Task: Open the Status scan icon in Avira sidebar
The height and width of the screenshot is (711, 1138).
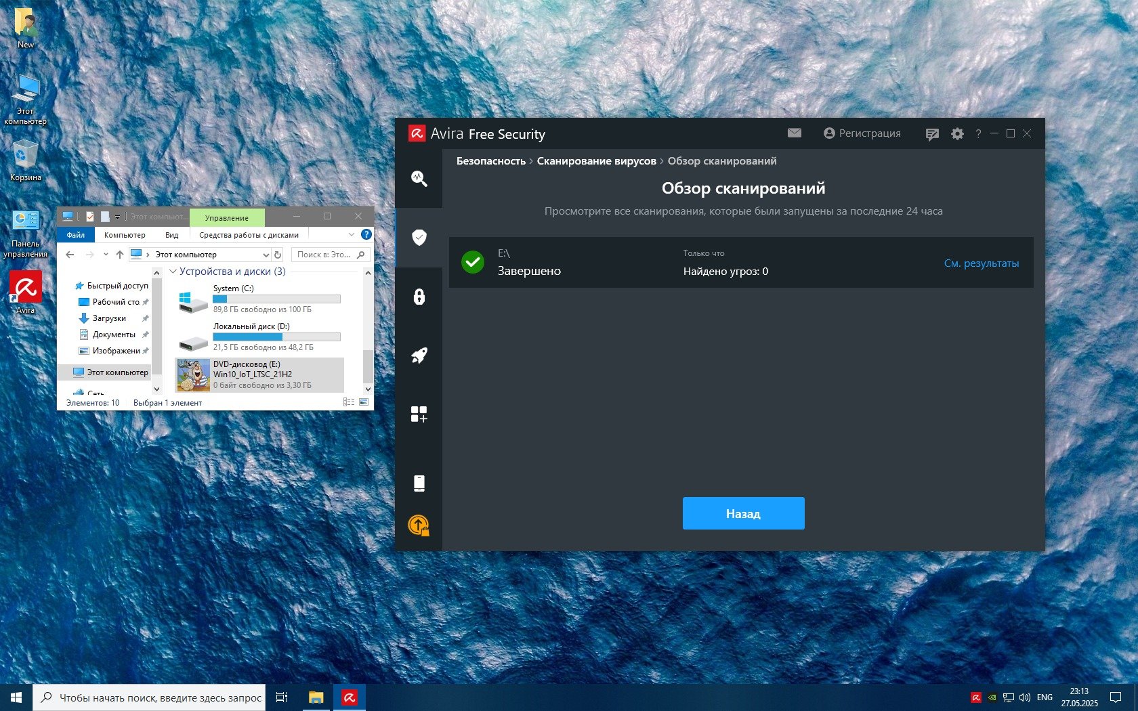Action: coord(419,179)
